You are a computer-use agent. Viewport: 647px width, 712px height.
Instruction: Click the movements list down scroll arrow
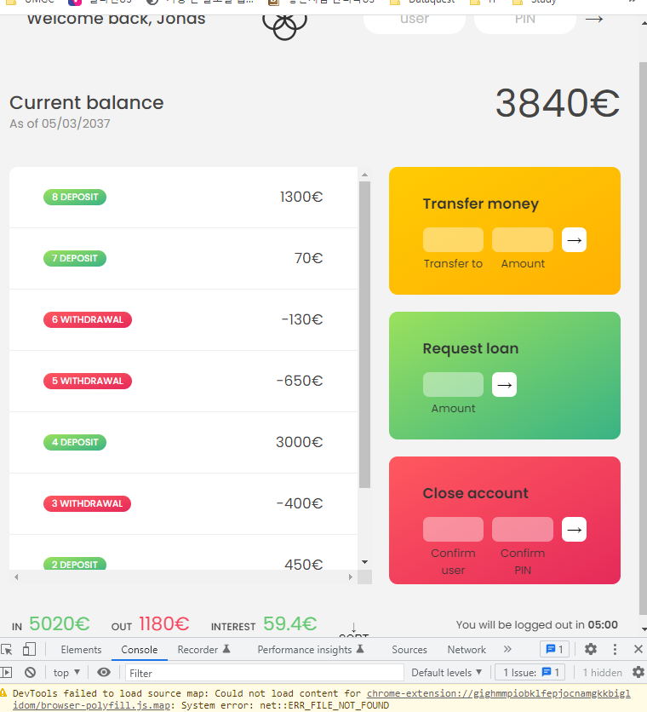(x=364, y=562)
